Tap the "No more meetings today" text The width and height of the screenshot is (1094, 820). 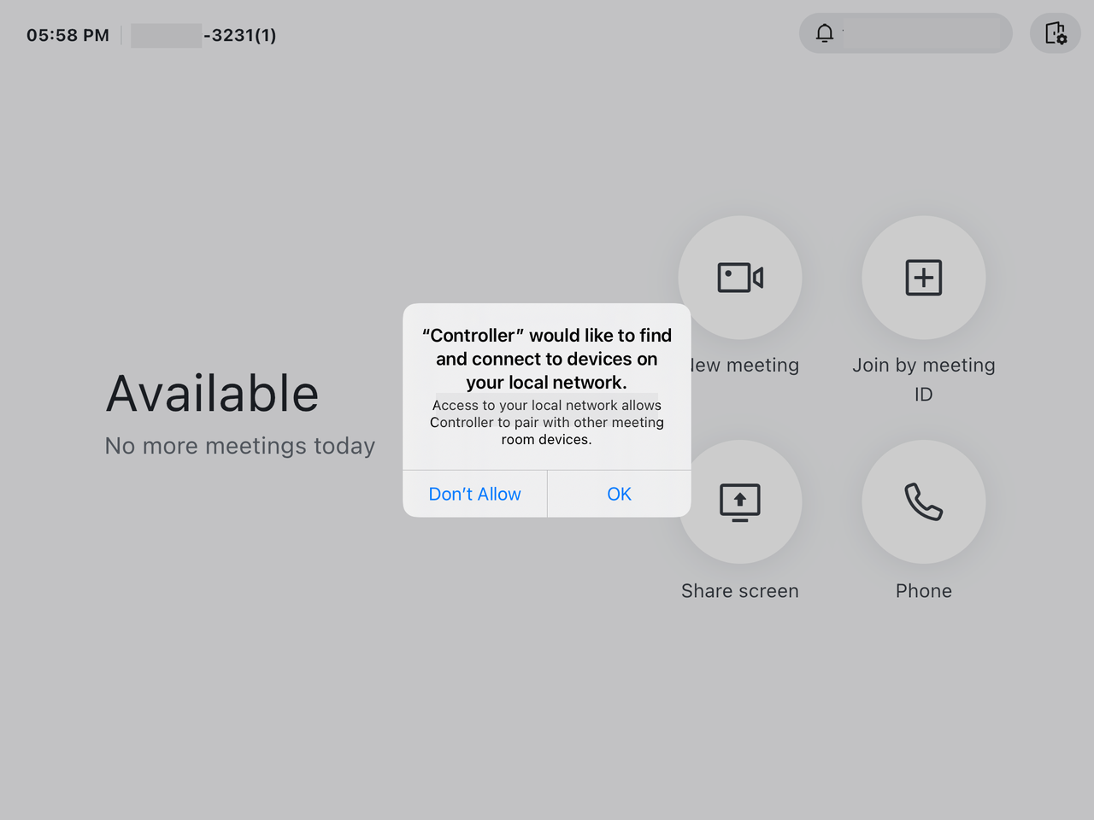[239, 446]
